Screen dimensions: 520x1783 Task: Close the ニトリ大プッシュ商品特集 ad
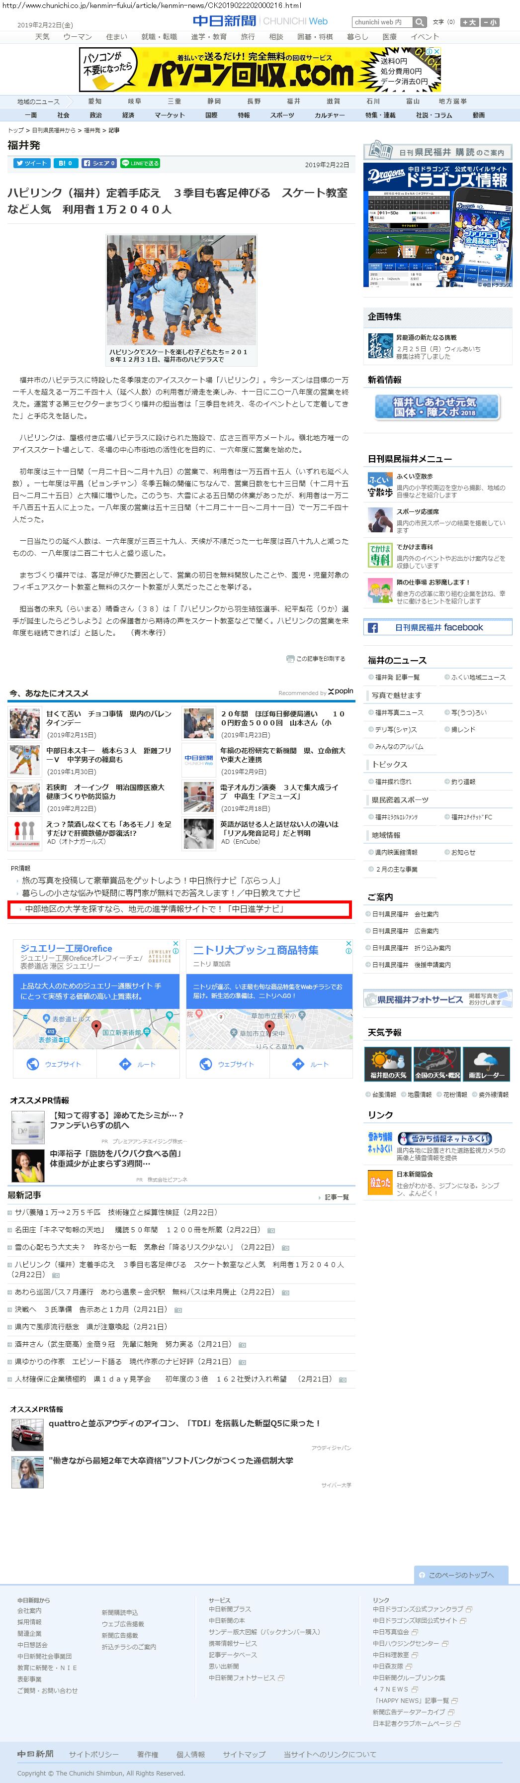click(x=348, y=943)
